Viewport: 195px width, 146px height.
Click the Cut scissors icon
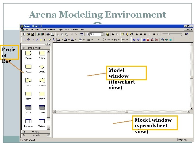click(x=58, y=34)
